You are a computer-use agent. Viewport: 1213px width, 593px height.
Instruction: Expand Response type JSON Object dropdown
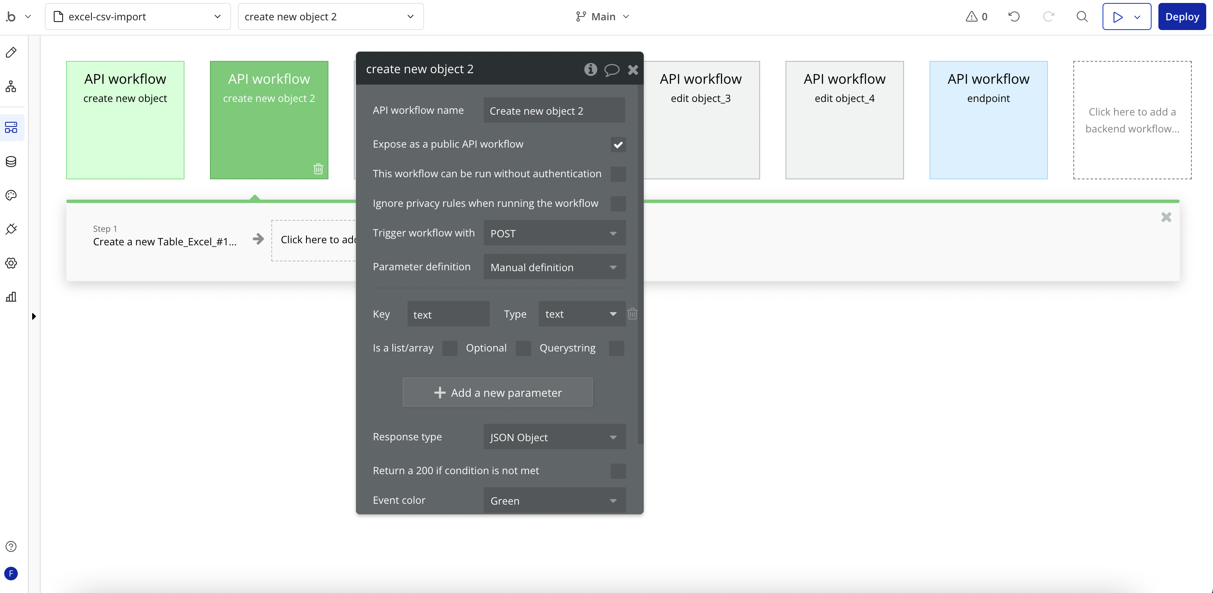coord(554,437)
